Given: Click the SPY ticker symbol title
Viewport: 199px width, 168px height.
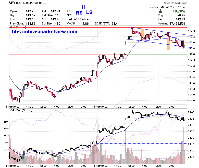Looking at the screenshot, I should click(12, 3).
